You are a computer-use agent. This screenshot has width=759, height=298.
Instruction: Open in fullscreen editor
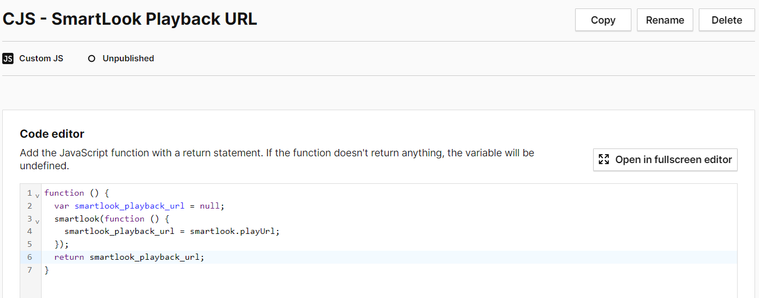point(665,160)
